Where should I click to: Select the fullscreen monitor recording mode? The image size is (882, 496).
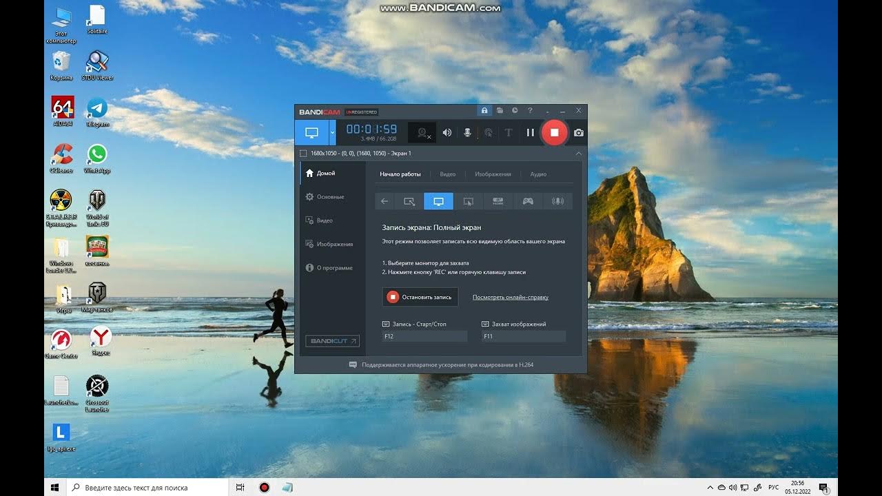(x=438, y=201)
